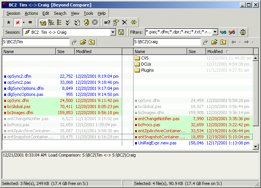Sort right pane by Modified column
This screenshot has width=261, height=188.
[x=230, y=52]
